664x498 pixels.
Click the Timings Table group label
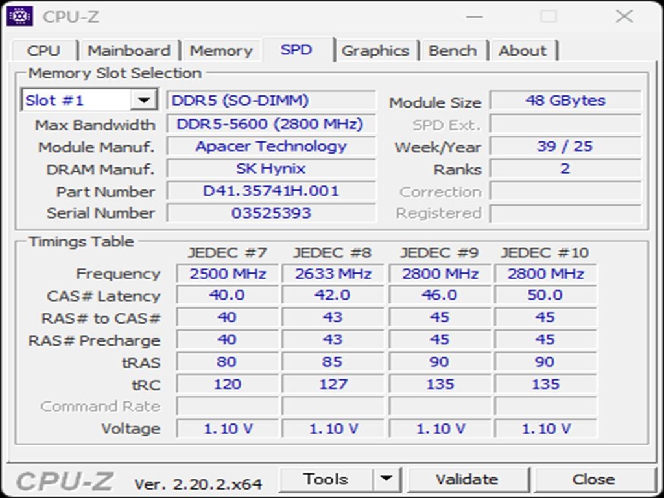coord(81,242)
